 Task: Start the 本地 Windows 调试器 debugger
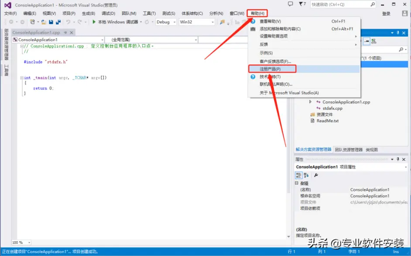(115, 22)
